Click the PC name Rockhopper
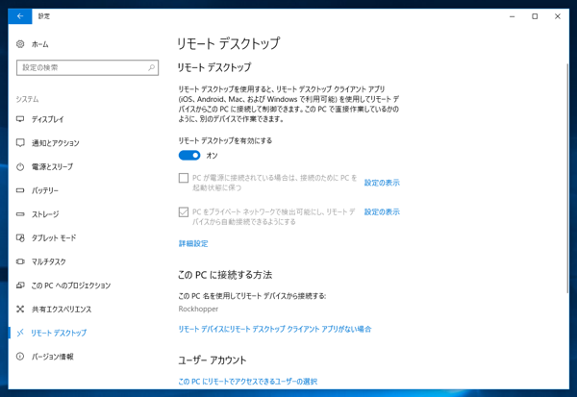This screenshot has width=577, height=397. tap(198, 309)
